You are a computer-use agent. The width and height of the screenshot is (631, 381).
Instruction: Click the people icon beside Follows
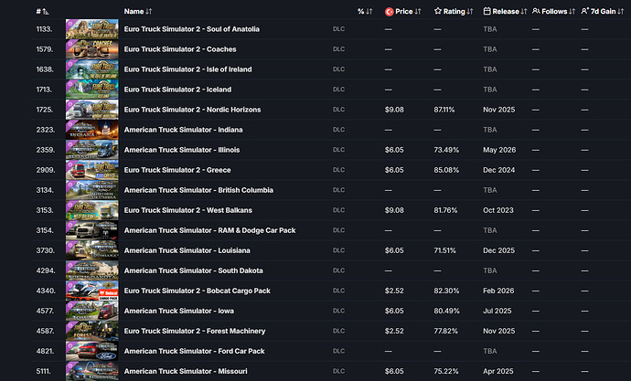(536, 11)
